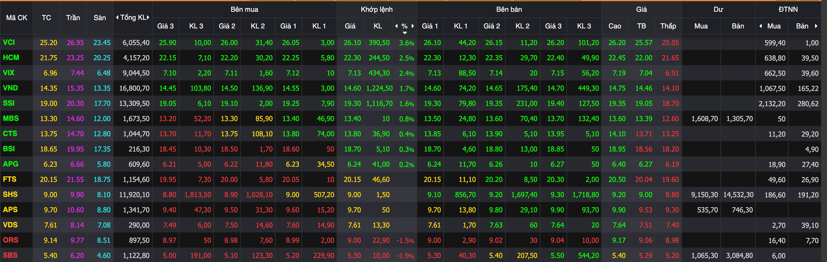Open stock symbol HCM
The height and width of the screenshot is (262, 827).
coord(11,57)
